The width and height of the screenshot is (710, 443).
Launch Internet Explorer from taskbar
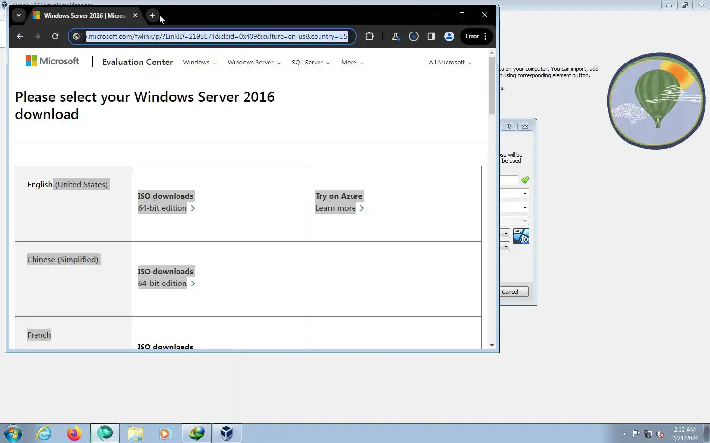click(44, 434)
